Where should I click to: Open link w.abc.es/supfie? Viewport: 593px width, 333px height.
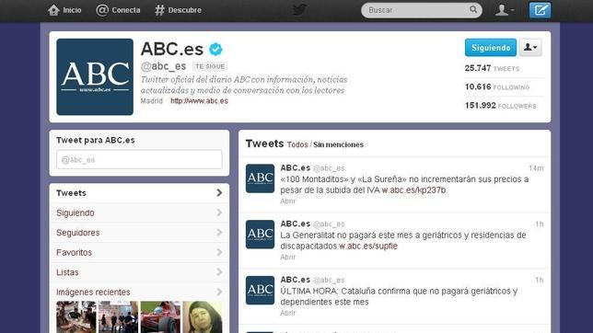368,246
